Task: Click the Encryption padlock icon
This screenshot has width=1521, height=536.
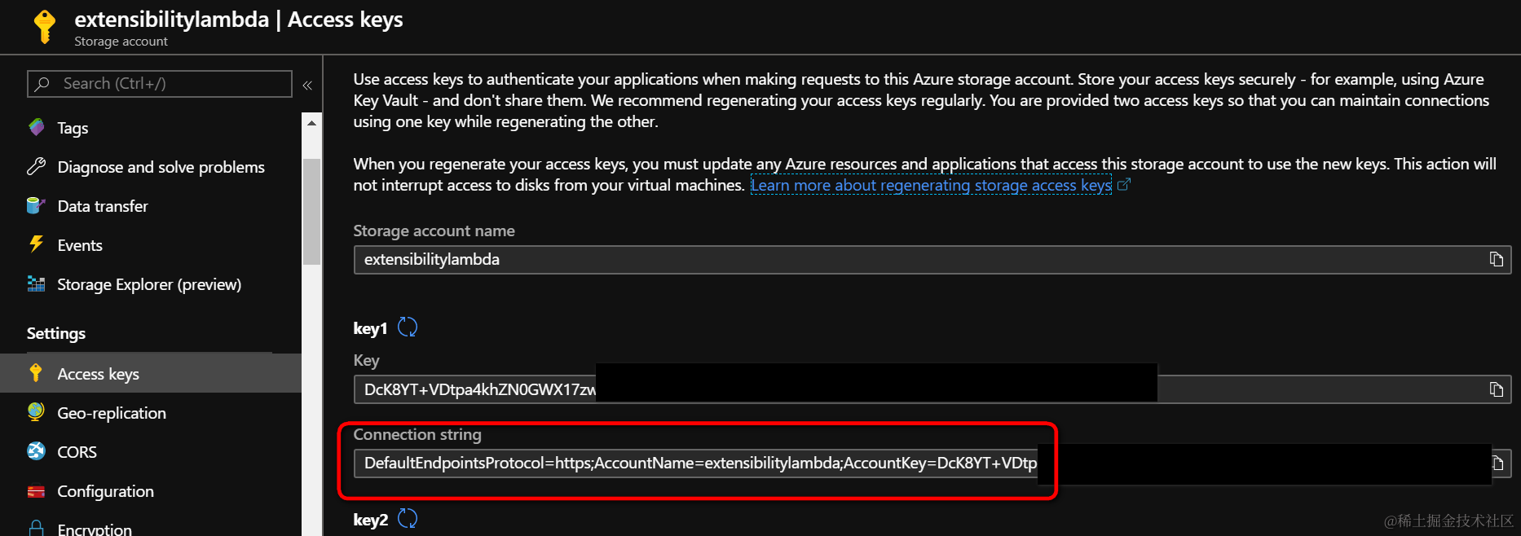Action: tap(36, 528)
